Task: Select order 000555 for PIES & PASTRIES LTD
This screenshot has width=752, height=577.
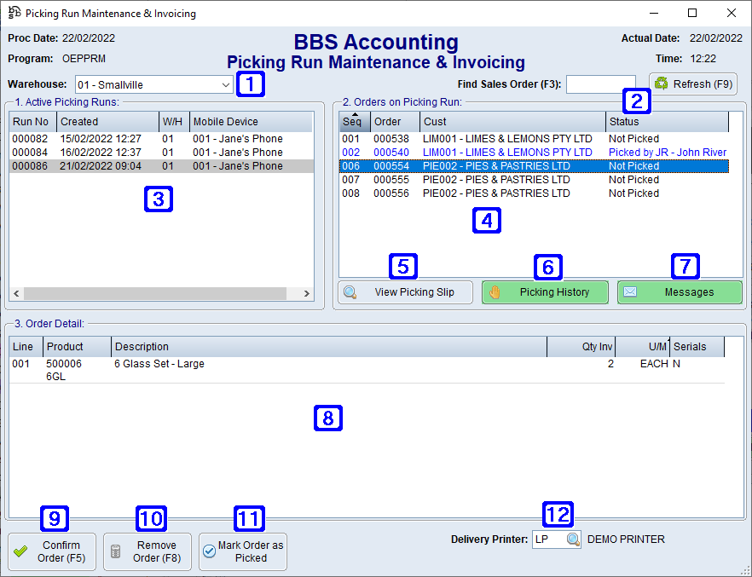Action: (469, 179)
